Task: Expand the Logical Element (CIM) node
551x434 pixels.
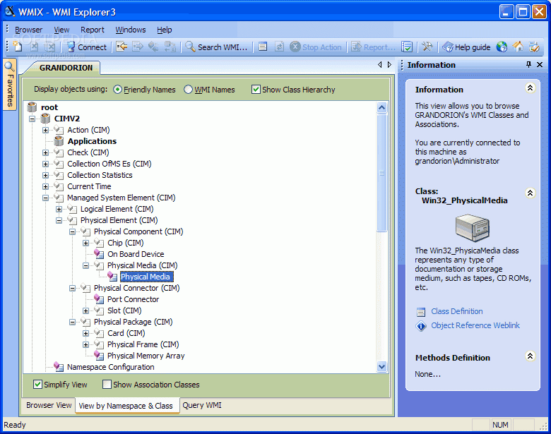Action: pyautogui.click(x=59, y=210)
